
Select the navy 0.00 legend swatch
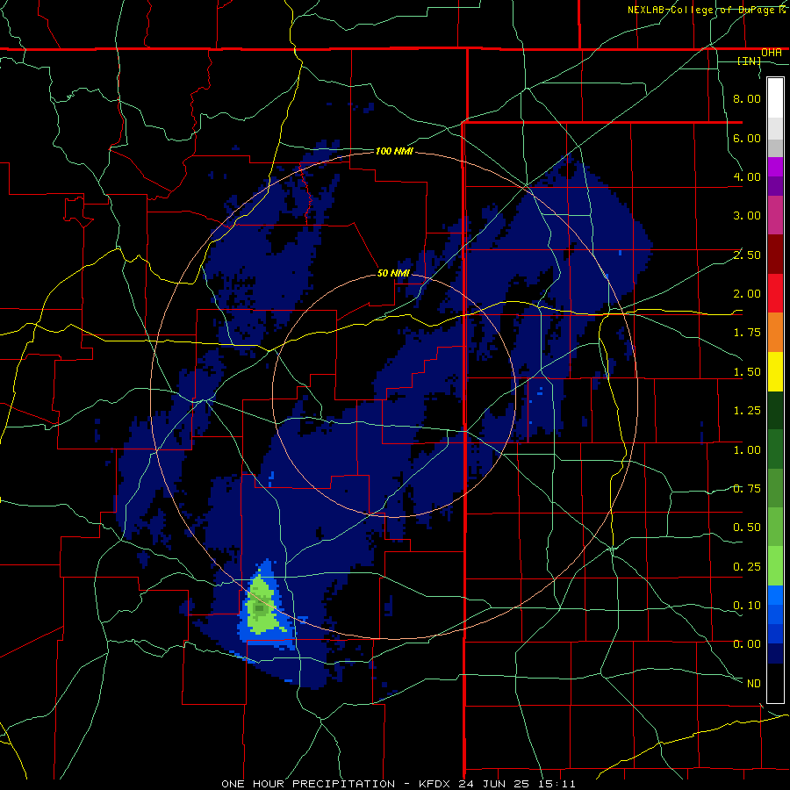[775, 654]
